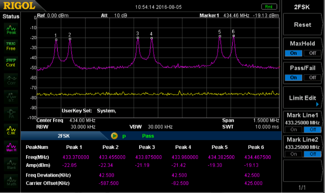Click the magenta Max H trace icon
This screenshot has width=325, height=193.
tap(11, 147)
